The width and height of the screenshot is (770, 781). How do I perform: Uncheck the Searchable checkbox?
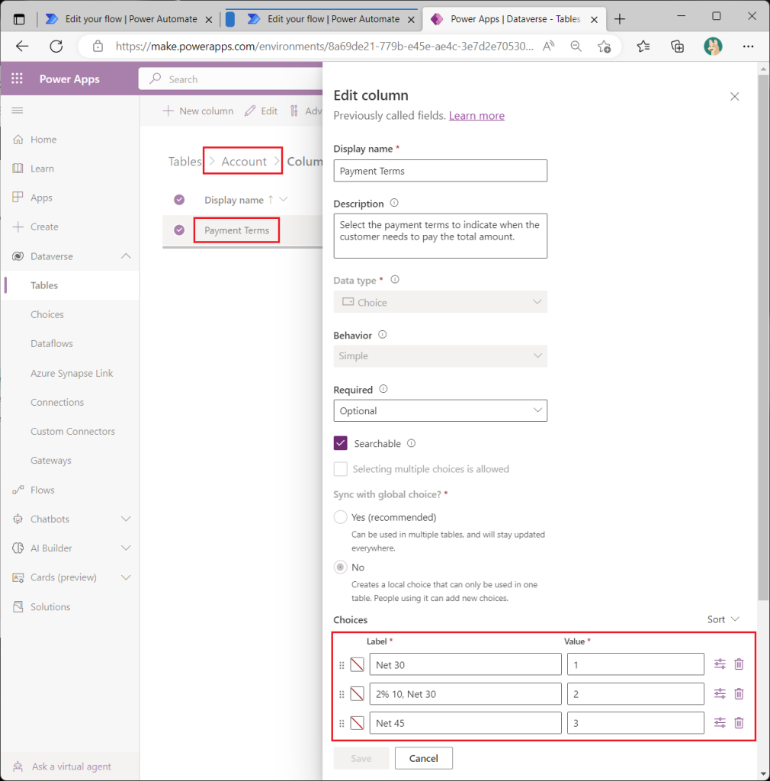point(341,443)
